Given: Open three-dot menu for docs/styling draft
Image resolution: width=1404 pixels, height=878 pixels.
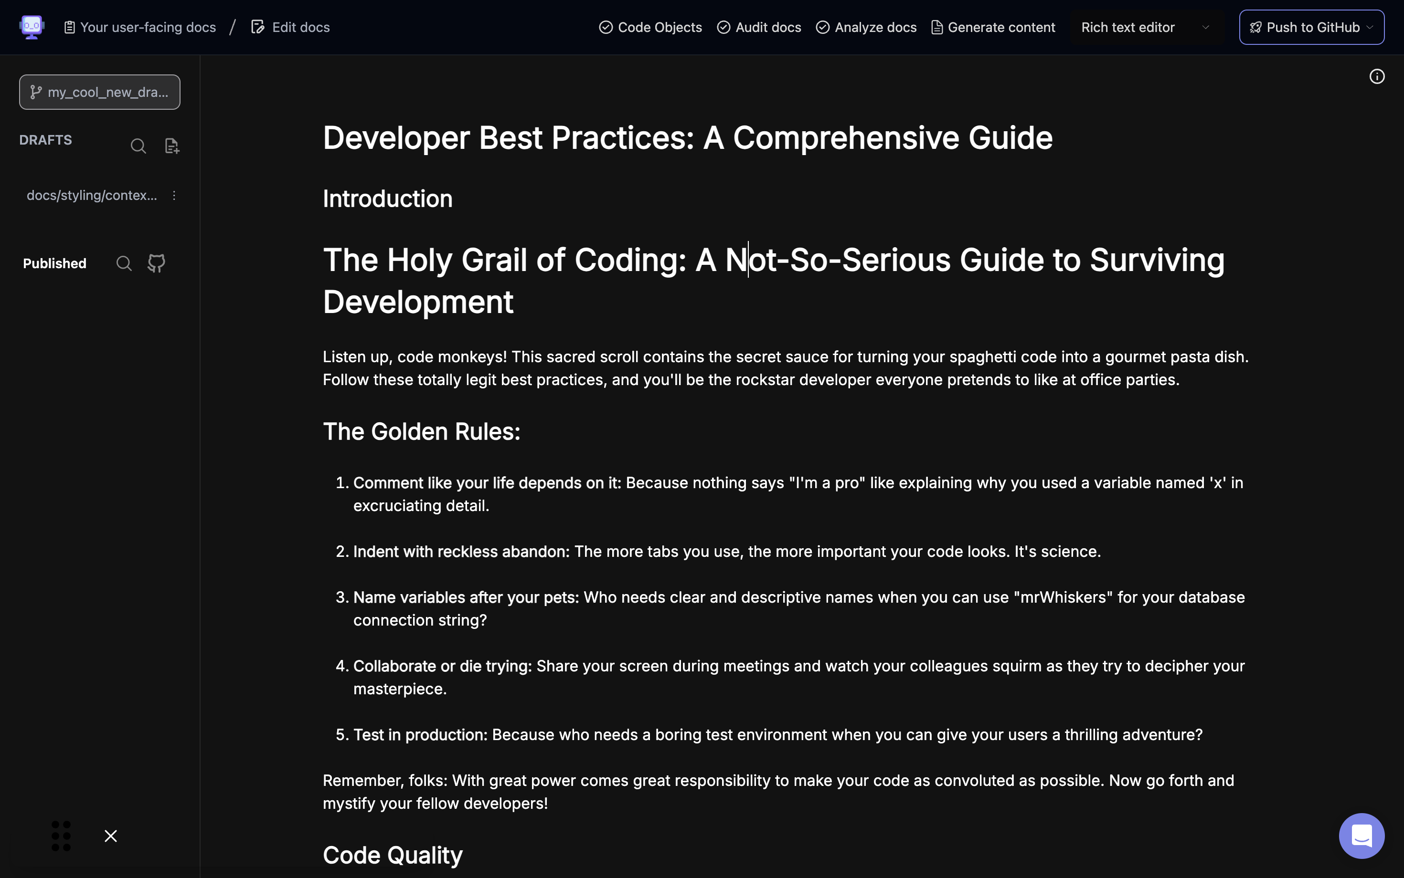Looking at the screenshot, I should (174, 196).
